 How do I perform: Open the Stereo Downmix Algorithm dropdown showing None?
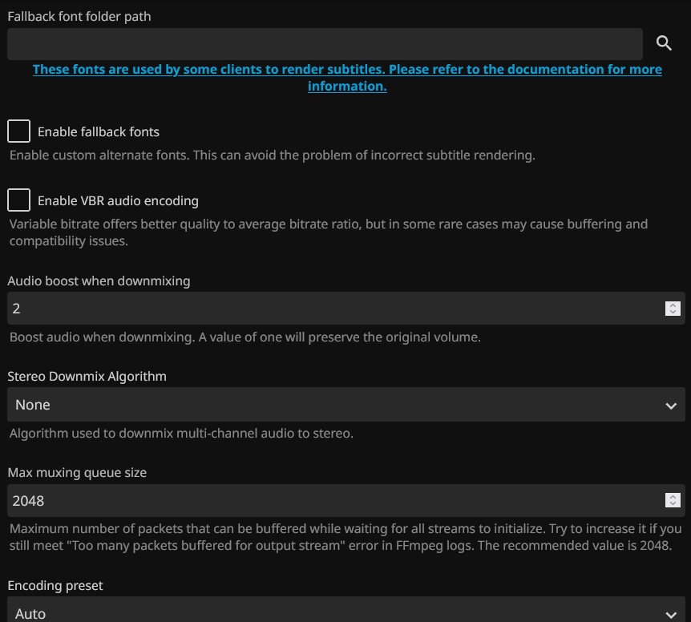tap(337, 405)
